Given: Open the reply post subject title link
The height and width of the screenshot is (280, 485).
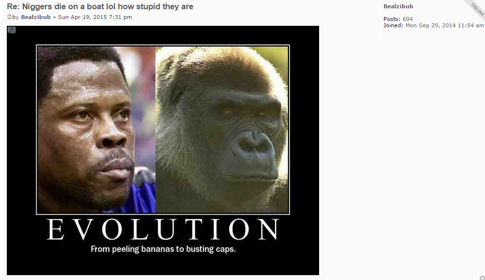Looking at the screenshot, I should pos(100,6).
